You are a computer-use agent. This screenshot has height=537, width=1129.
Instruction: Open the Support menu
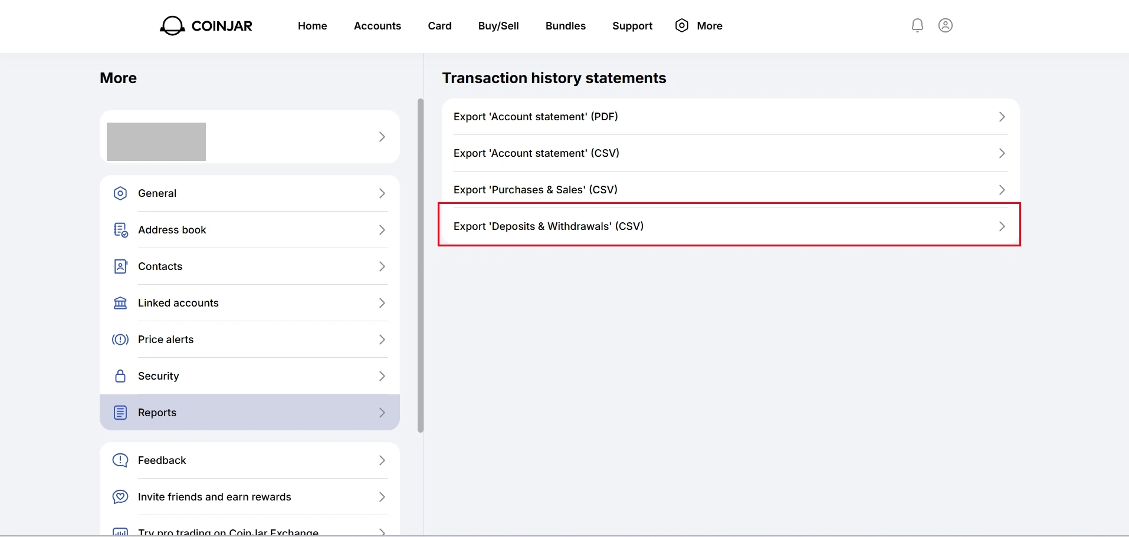tap(632, 26)
